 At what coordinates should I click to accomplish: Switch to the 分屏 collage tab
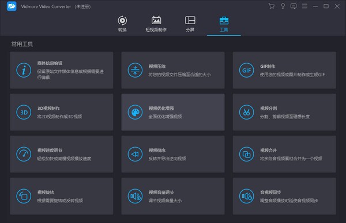(190, 24)
